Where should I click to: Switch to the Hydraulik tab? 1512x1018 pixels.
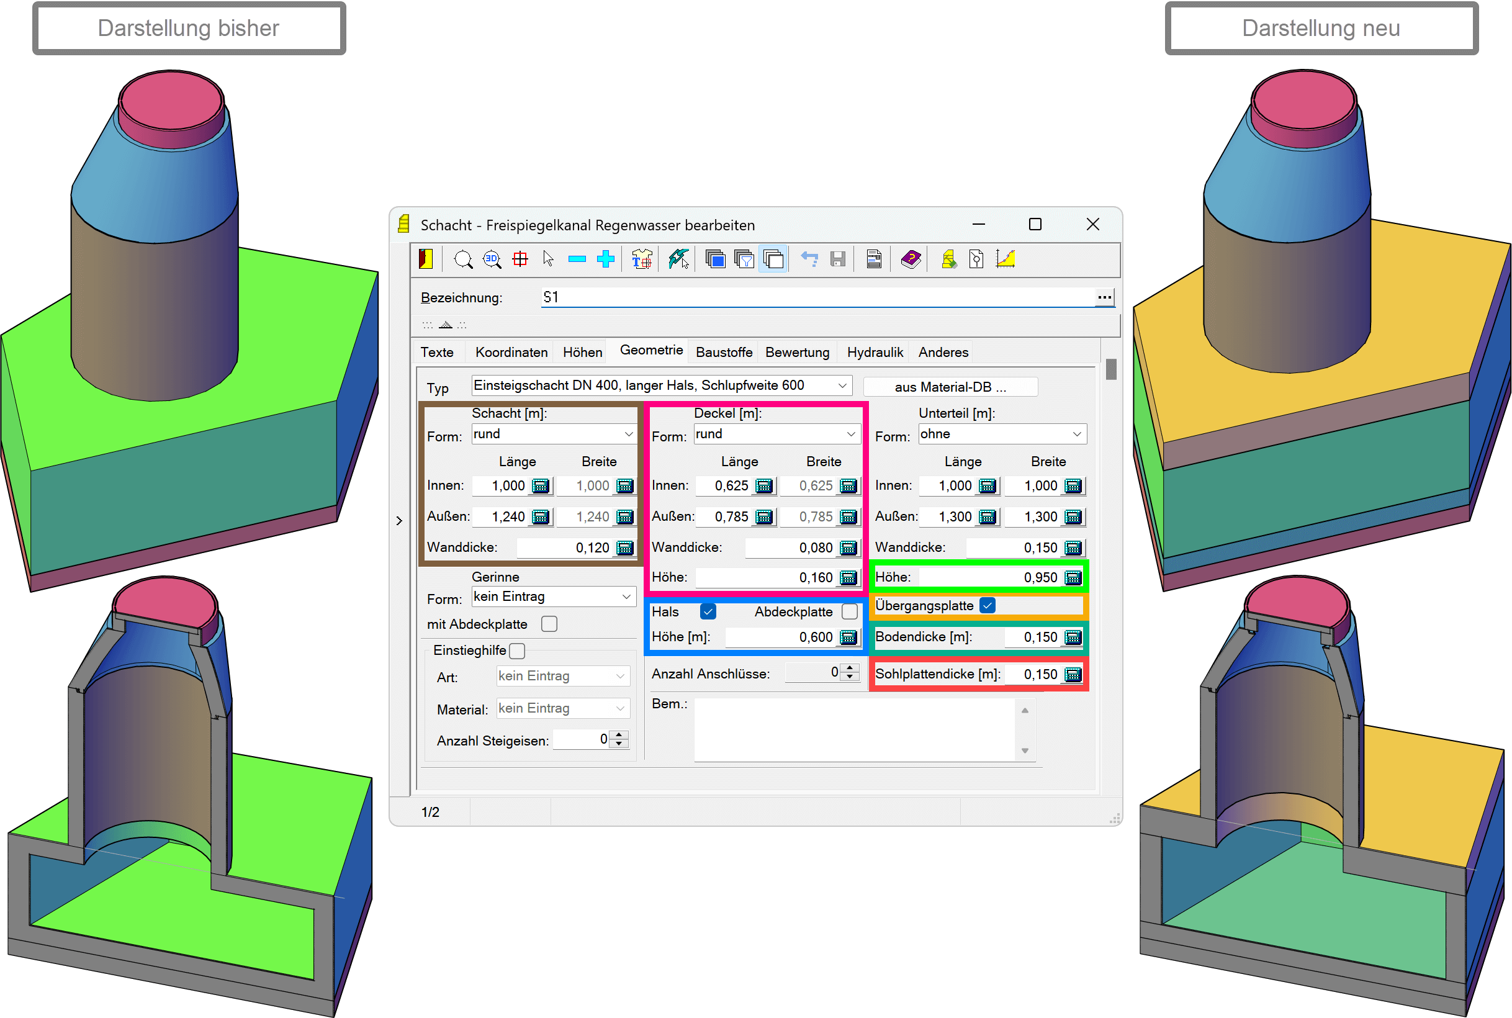tap(875, 352)
